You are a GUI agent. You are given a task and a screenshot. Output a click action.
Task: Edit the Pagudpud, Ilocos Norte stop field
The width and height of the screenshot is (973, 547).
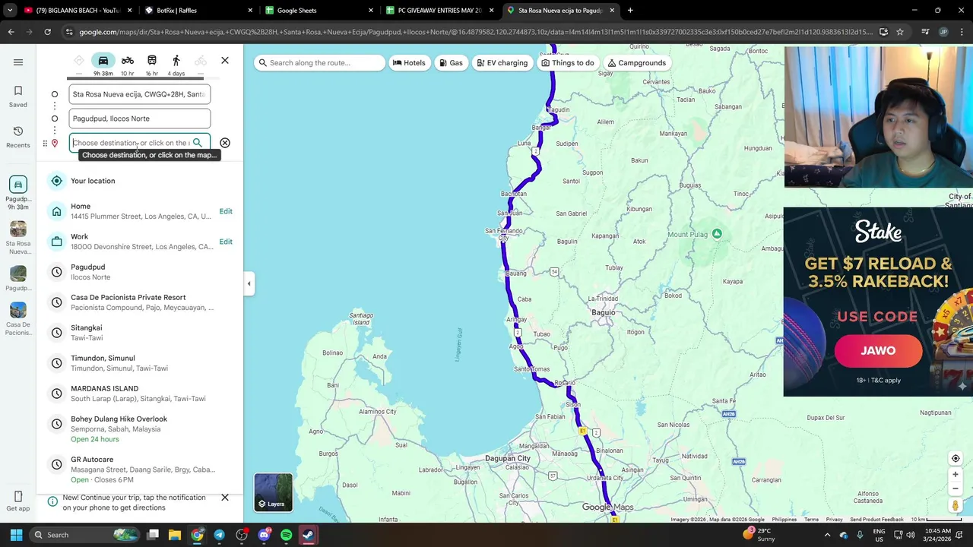(x=140, y=119)
